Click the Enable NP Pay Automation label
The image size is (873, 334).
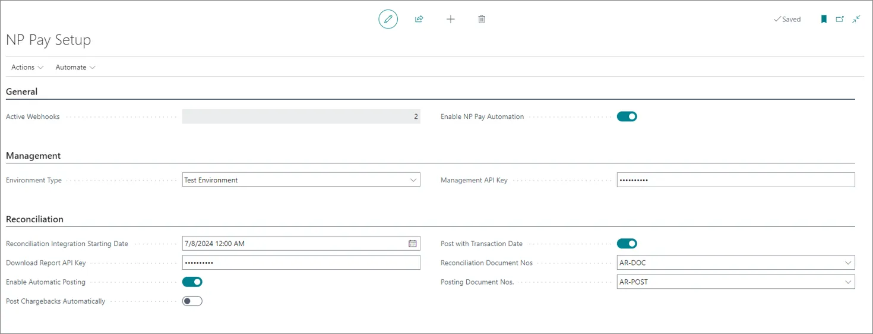[x=482, y=116]
